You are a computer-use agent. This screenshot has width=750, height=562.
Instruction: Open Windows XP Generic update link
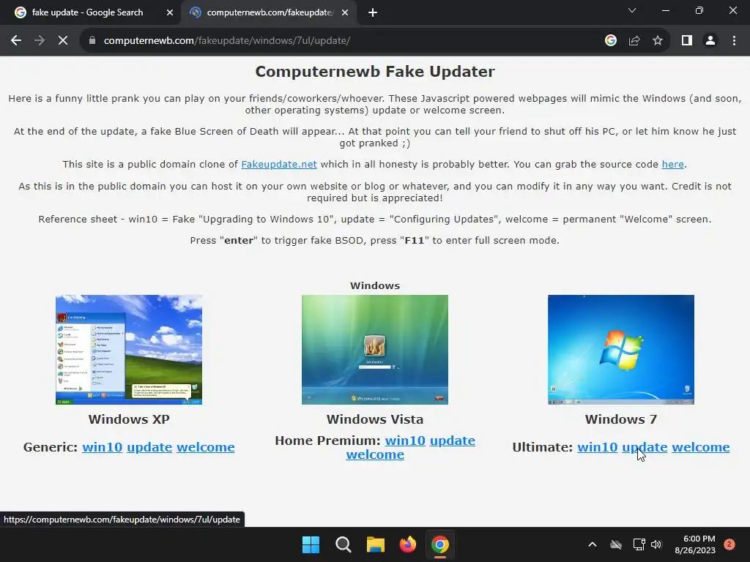tap(149, 447)
